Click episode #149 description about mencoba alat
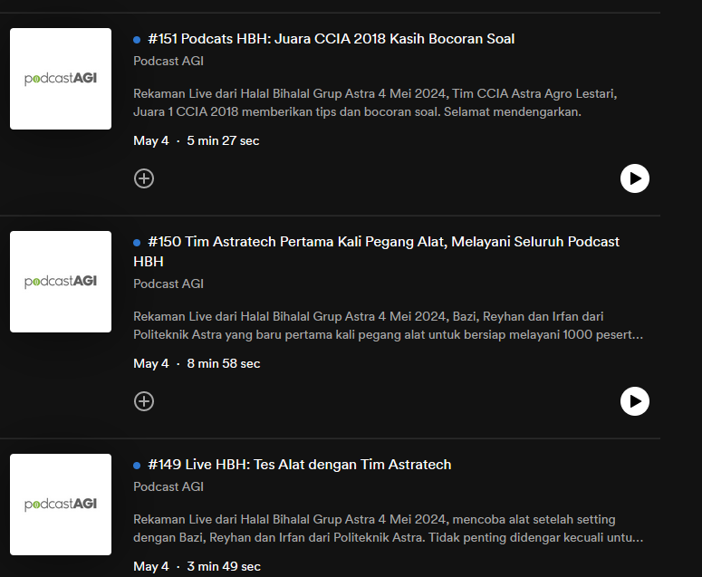 pyautogui.click(x=388, y=529)
